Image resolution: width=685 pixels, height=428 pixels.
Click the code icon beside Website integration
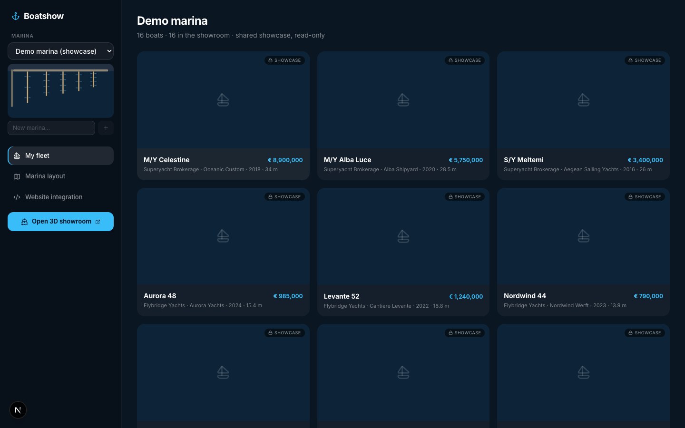[17, 197]
